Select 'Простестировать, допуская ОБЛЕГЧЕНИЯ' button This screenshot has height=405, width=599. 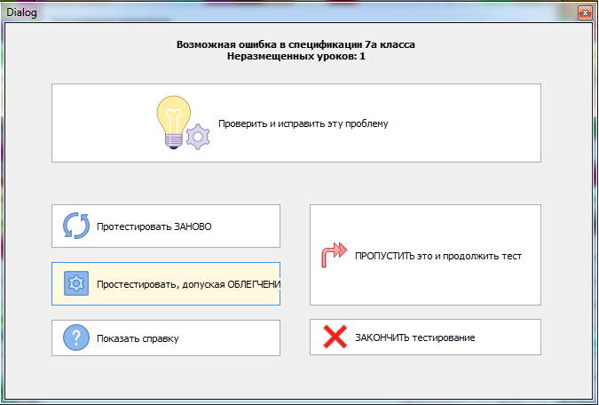(x=188, y=284)
